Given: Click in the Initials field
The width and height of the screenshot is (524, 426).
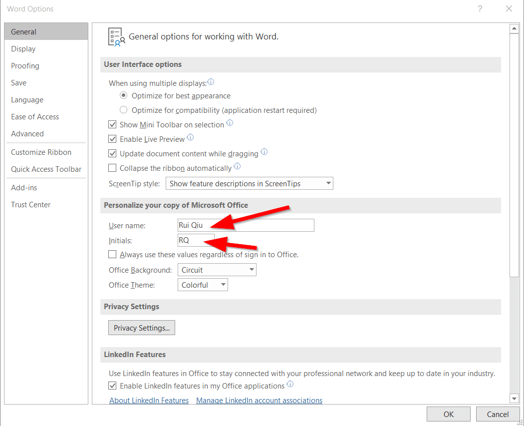Looking at the screenshot, I should 196,240.
